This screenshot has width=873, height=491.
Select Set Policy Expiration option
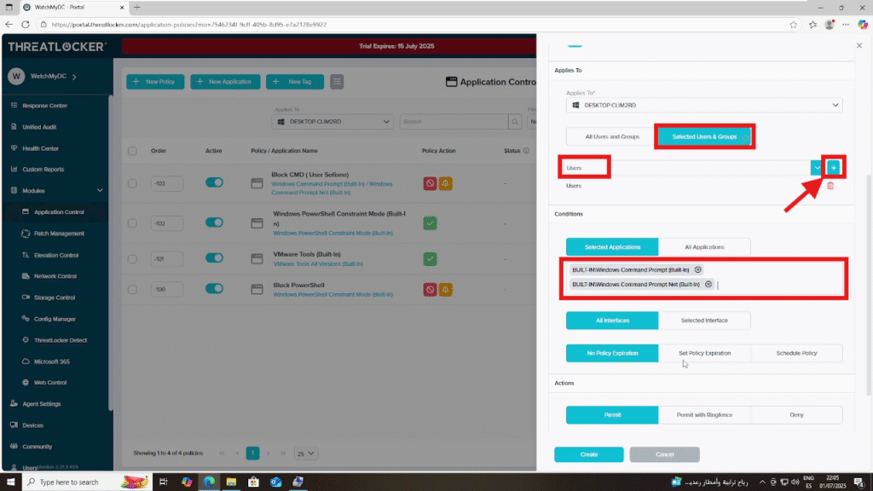tap(704, 353)
